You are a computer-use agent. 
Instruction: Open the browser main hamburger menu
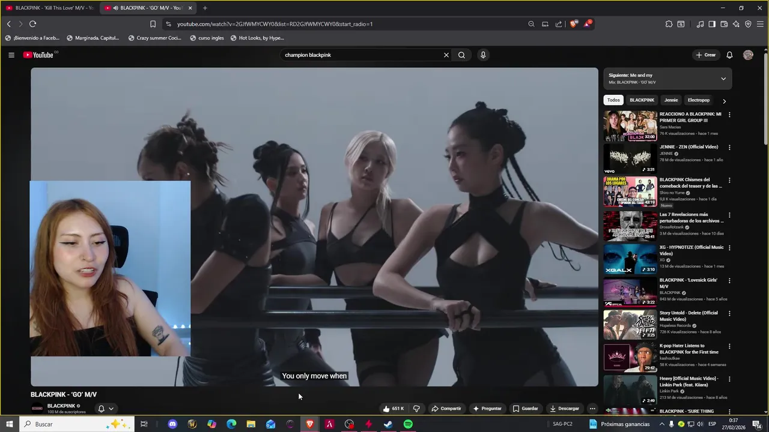click(x=760, y=24)
